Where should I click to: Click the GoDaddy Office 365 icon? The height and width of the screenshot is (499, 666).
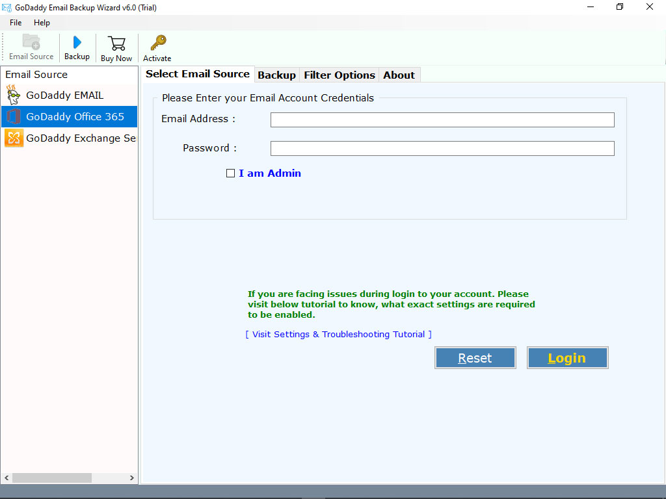click(x=14, y=117)
